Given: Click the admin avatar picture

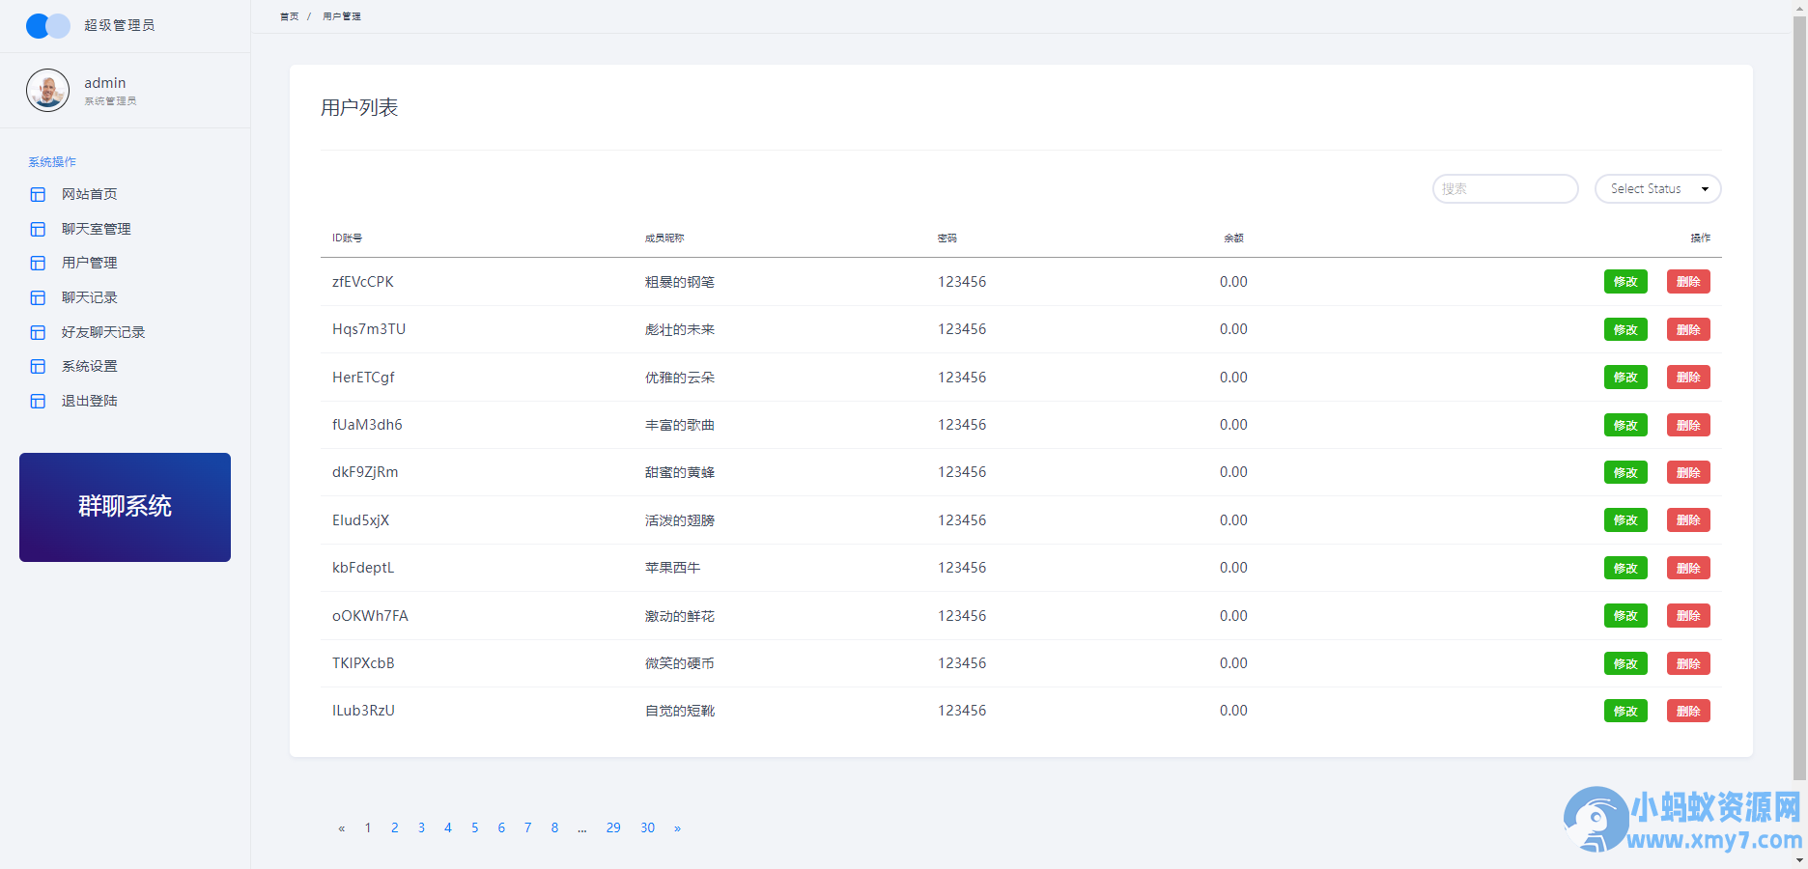Looking at the screenshot, I should coord(47,91).
